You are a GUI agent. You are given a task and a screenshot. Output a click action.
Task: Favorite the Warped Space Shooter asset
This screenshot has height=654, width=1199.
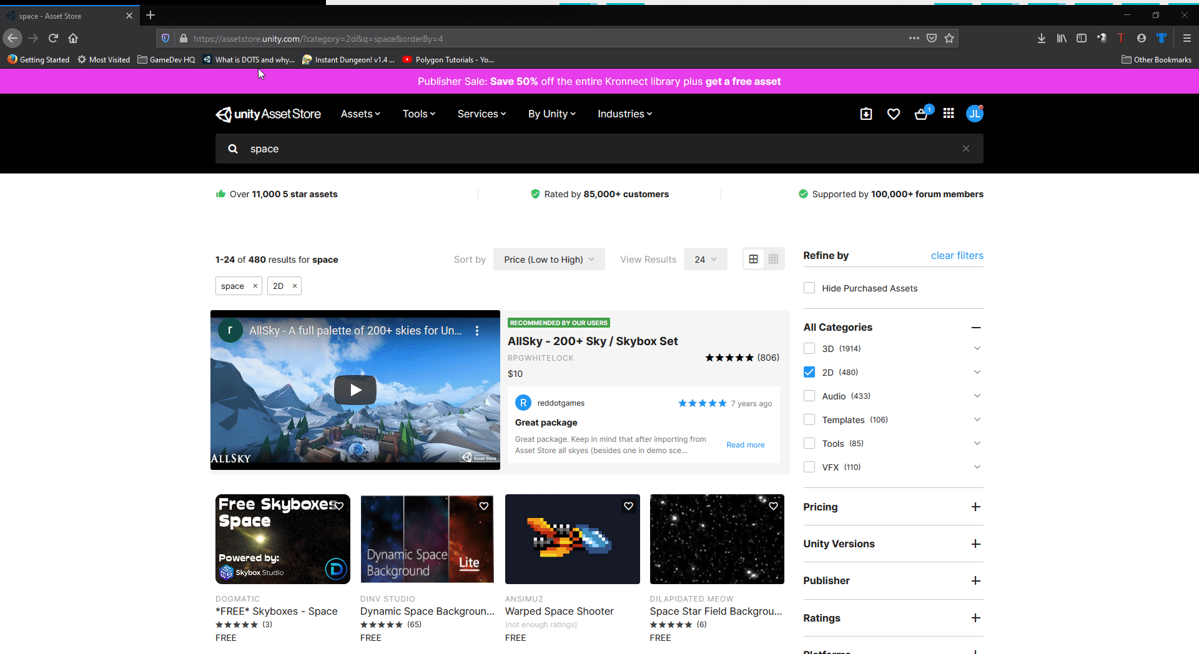(x=629, y=506)
